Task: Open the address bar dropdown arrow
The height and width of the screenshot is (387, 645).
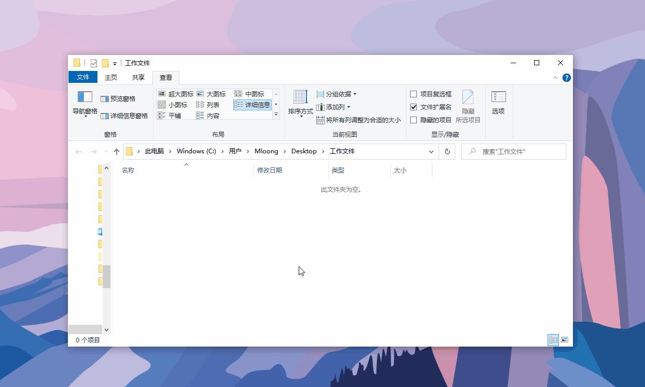Action: click(431, 151)
